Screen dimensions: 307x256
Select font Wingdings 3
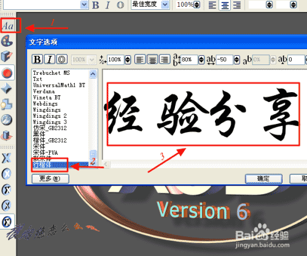[50, 122]
